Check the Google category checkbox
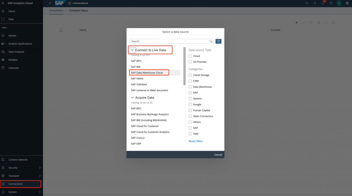The width and height of the screenshot is (352, 196). pos(190,104)
